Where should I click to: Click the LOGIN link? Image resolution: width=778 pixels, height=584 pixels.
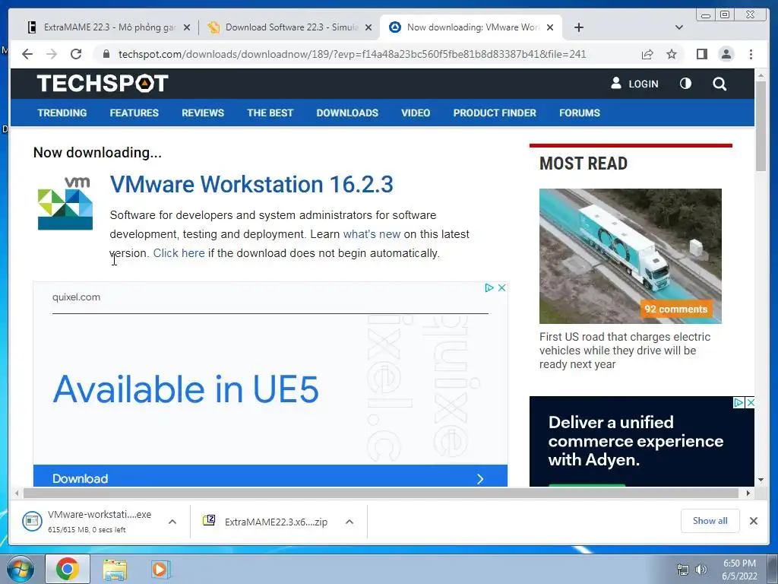coord(634,84)
